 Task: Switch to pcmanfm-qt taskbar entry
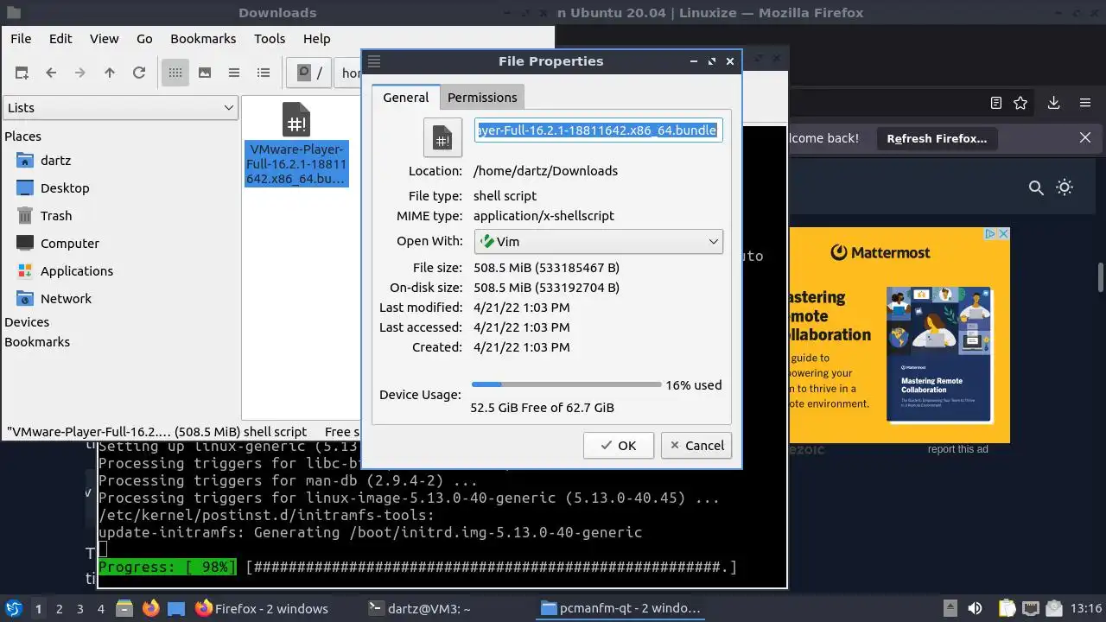(x=620, y=608)
